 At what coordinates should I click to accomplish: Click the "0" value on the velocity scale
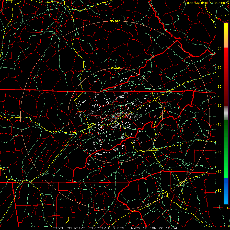tap(221, 115)
